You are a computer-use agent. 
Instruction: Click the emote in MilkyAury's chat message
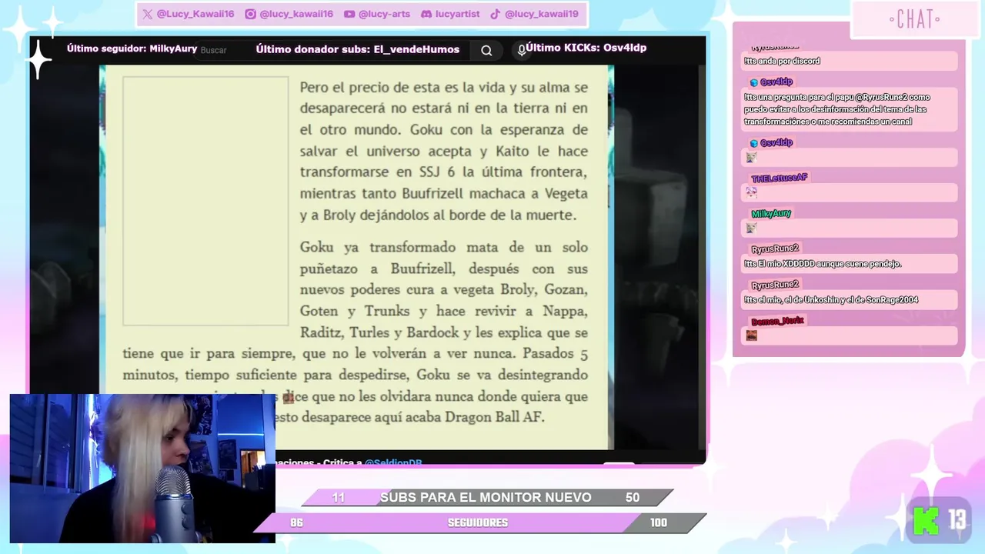click(751, 228)
